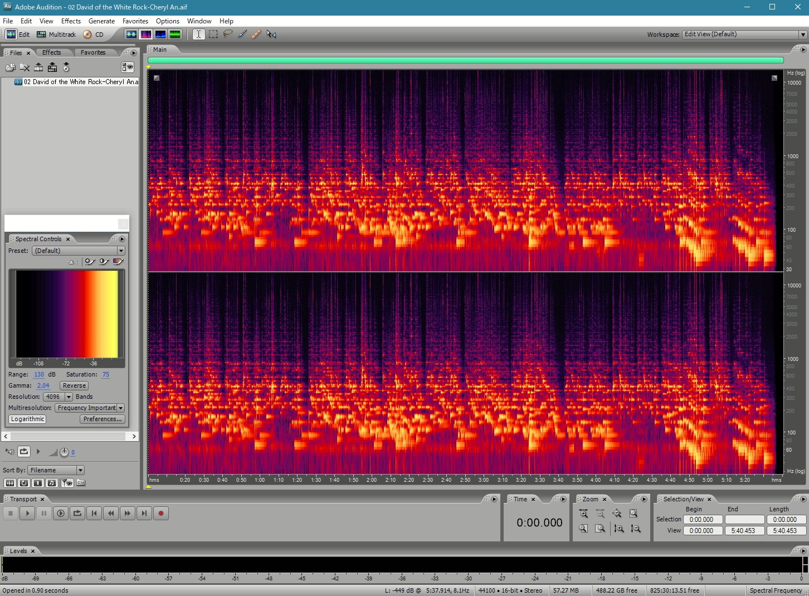This screenshot has width=809, height=596.
Task: Open the Generate menu
Action: coord(101,21)
